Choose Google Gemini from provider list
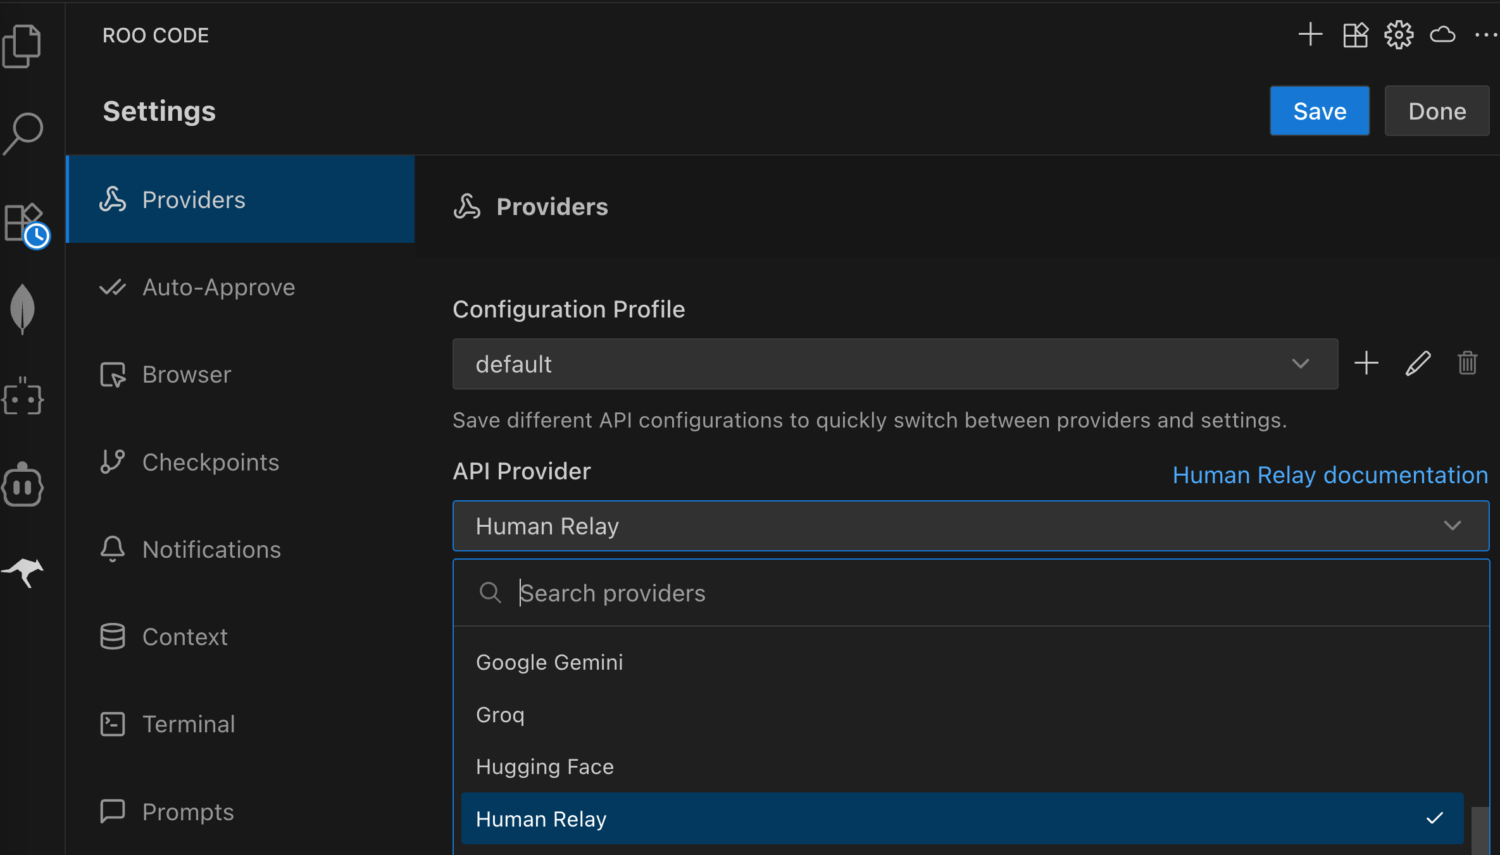Image resolution: width=1500 pixels, height=855 pixels. 549,662
